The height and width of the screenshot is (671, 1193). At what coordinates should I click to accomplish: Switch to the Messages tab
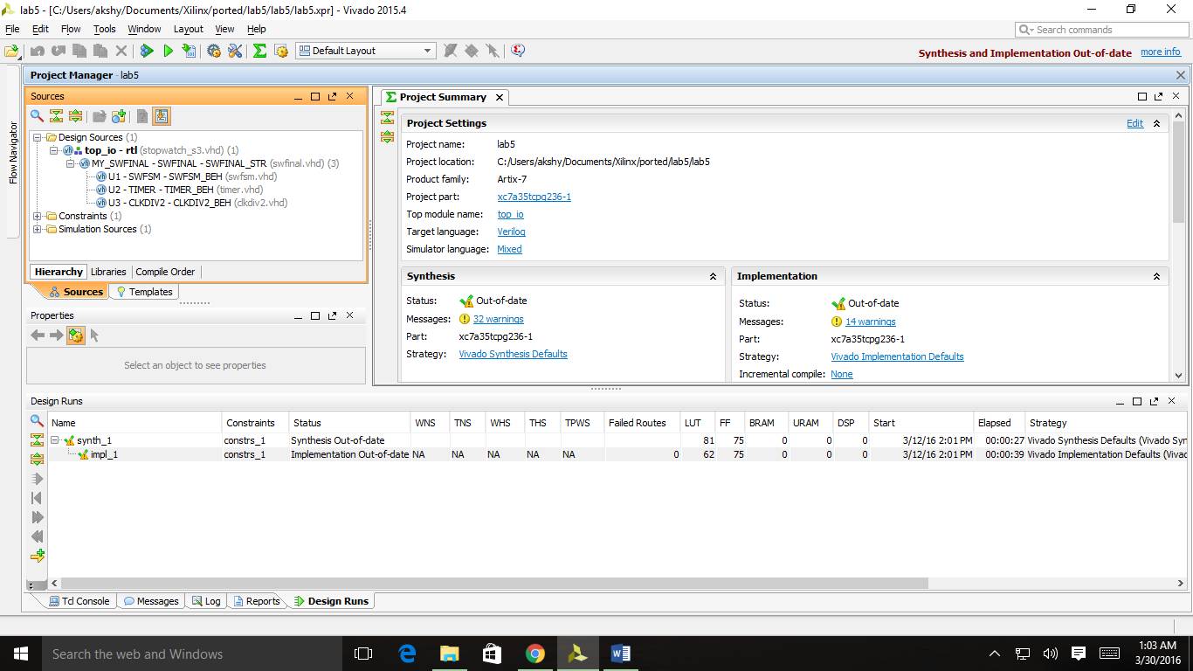(x=150, y=601)
